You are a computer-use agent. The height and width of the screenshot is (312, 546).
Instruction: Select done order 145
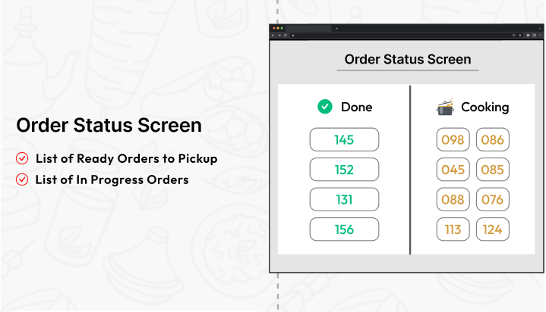point(344,139)
